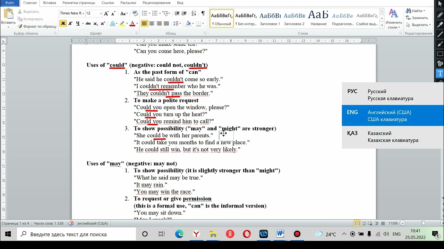The image size is (444, 249).
Task: Click the Cut (Вырезать) command
Action: coord(29,12)
